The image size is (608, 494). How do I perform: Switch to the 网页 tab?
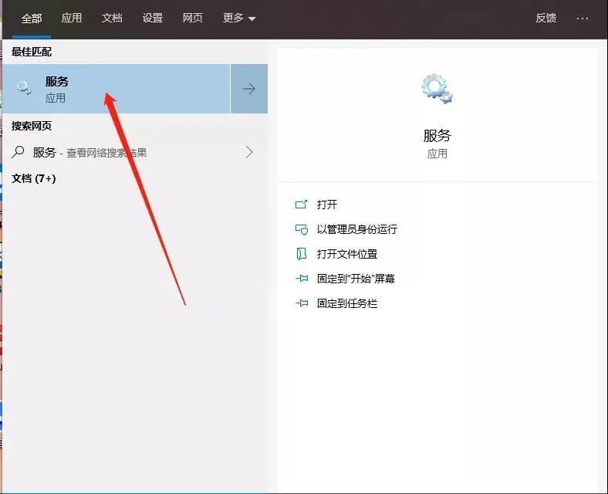(x=193, y=19)
